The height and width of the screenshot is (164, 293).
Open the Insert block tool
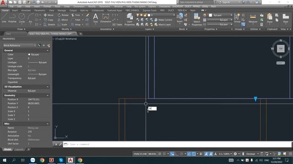(180, 18)
